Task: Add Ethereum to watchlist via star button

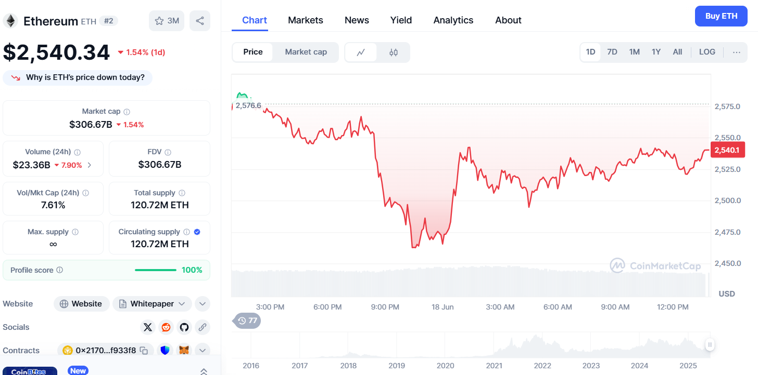Action: [x=167, y=21]
